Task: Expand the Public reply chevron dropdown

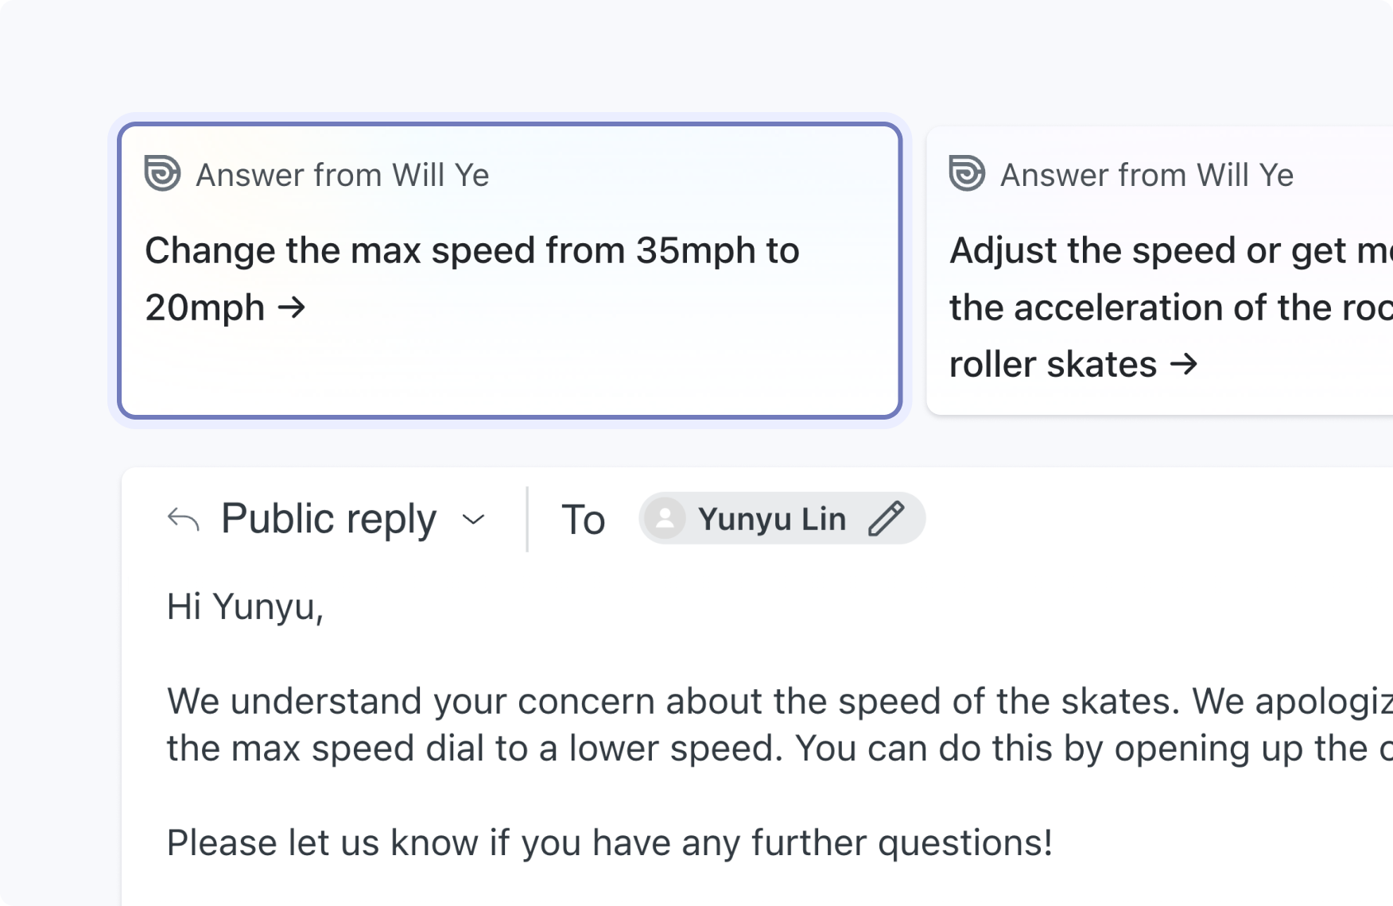Action: (x=474, y=520)
